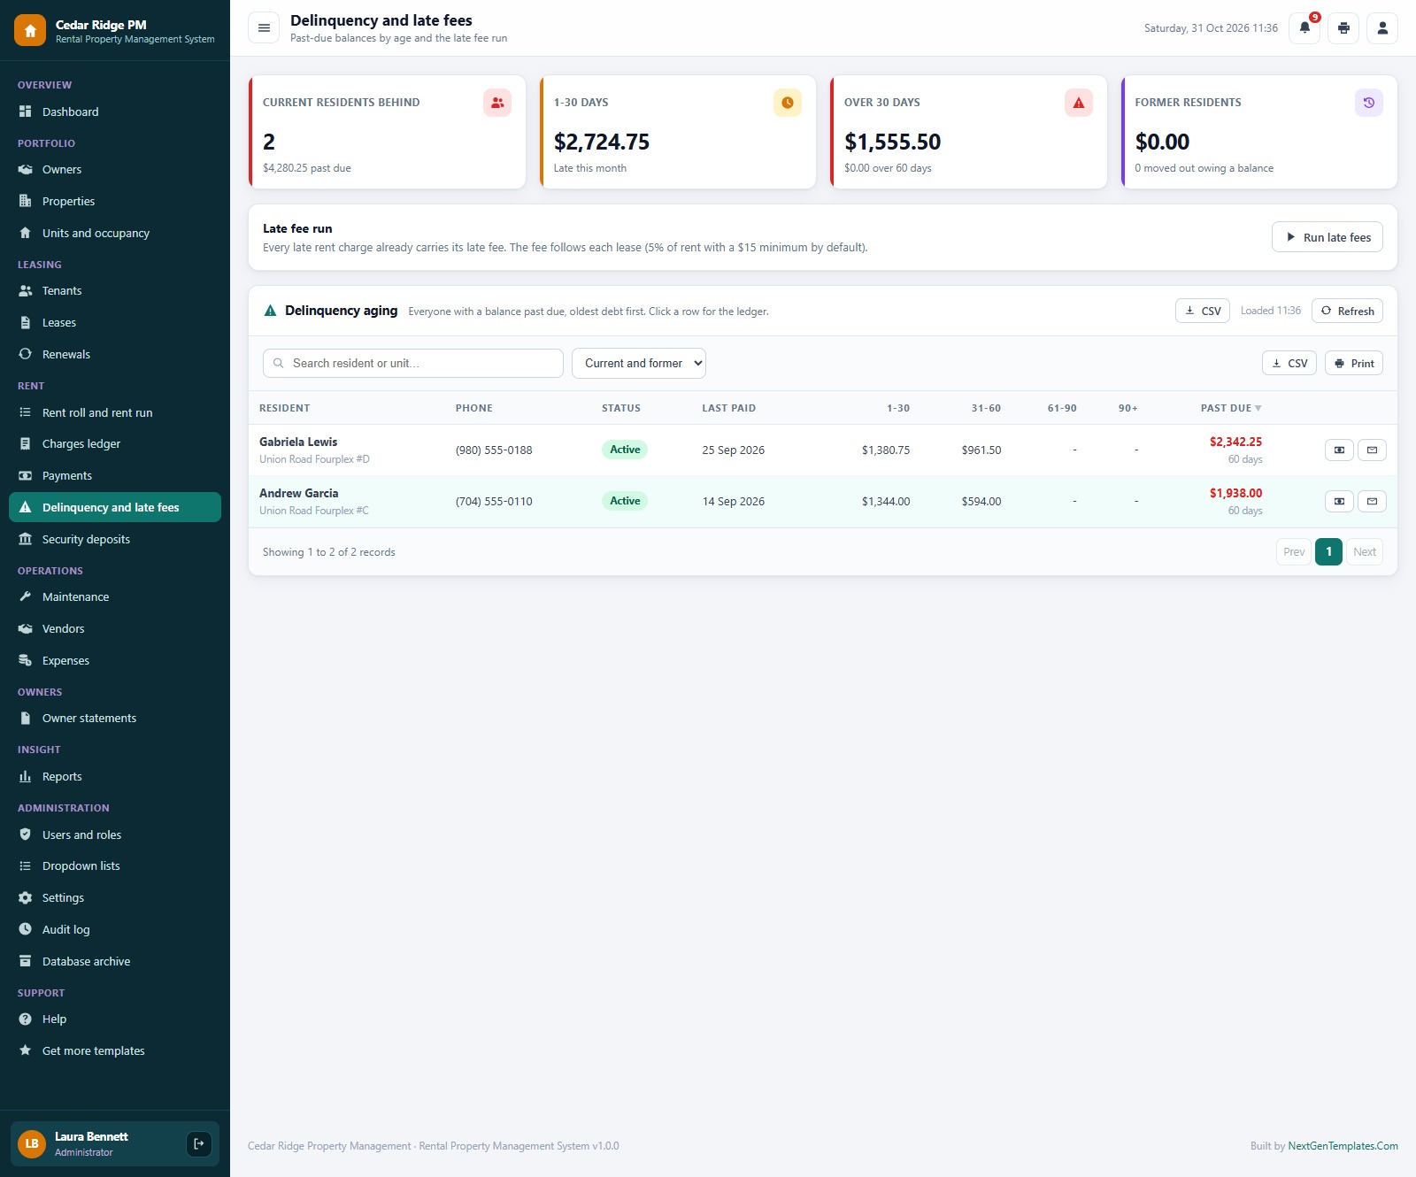The height and width of the screenshot is (1177, 1416).
Task: Download CSV next to Print button
Action: coord(1289,364)
